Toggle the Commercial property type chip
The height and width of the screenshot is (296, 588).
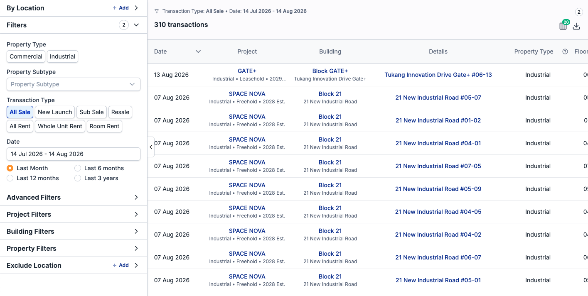tap(26, 56)
